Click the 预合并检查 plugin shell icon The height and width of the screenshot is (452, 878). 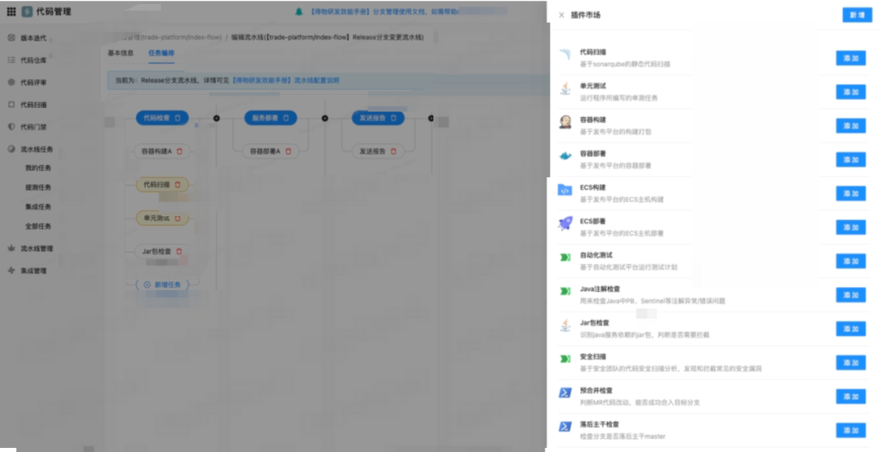[566, 393]
